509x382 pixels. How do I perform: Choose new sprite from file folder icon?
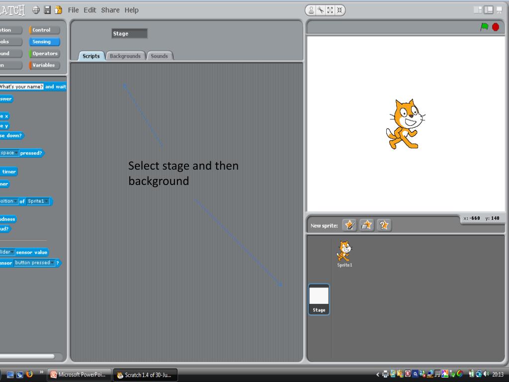[367, 225]
